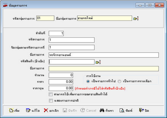Click the ลำดับที่ sequence number field
Screen dimensions: 167x118
point(56,33)
